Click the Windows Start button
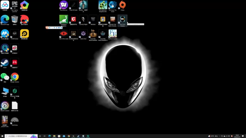The height and width of the screenshot is (138, 246). point(2,136)
